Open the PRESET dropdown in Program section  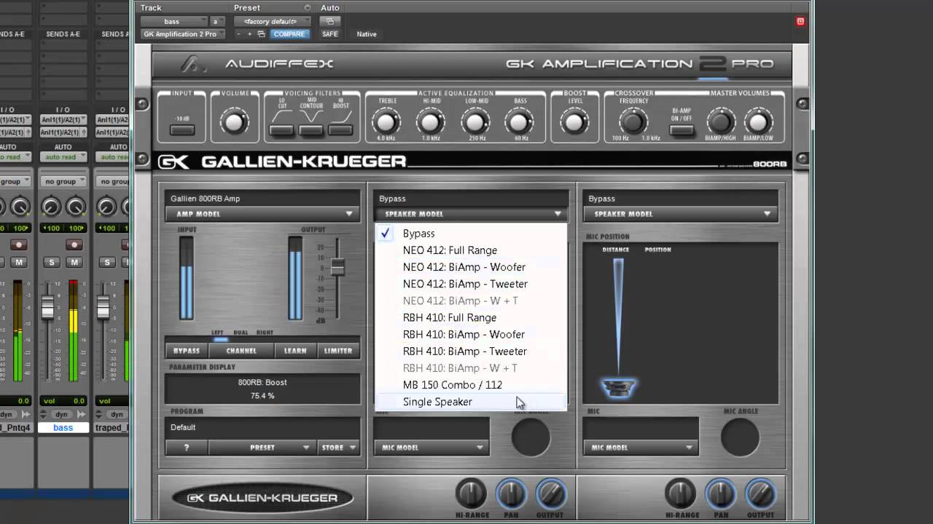click(x=262, y=448)
